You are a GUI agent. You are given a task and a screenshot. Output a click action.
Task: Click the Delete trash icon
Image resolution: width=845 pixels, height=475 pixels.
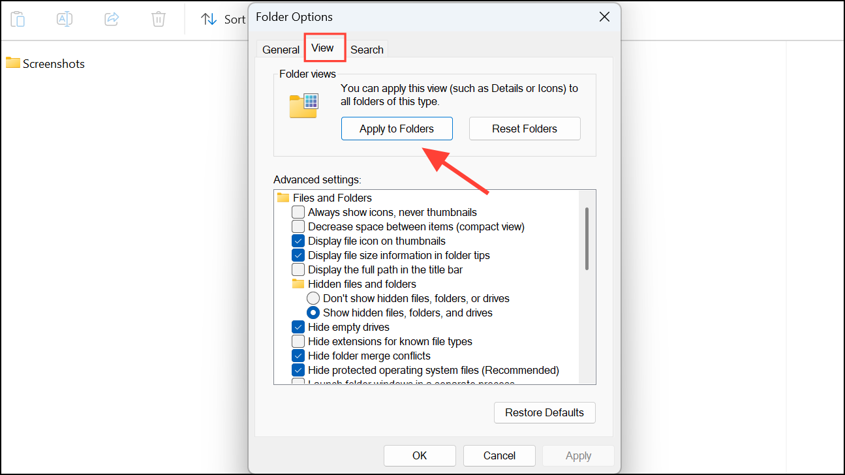pos(158,19)
